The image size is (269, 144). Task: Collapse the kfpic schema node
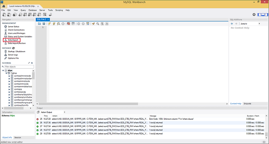point(3,70)
